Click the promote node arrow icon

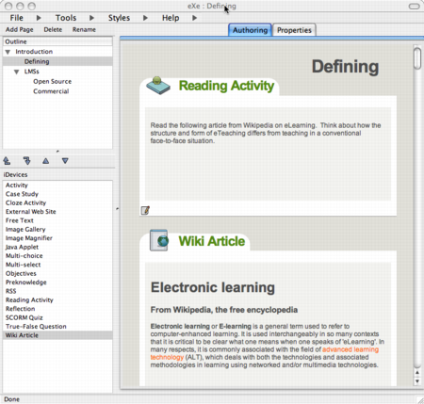click(x=7, y=161)
